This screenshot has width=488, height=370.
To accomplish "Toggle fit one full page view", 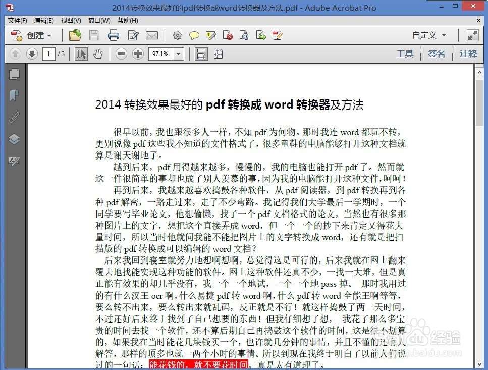I will pos(218,54).
